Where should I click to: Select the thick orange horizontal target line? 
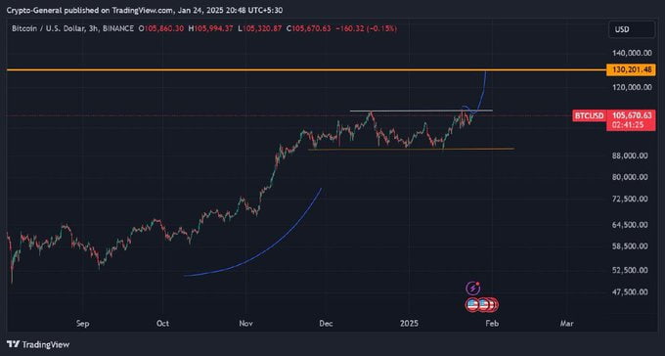306,69
